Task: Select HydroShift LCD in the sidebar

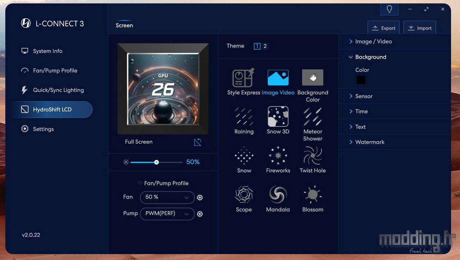Action: [51, 110]
